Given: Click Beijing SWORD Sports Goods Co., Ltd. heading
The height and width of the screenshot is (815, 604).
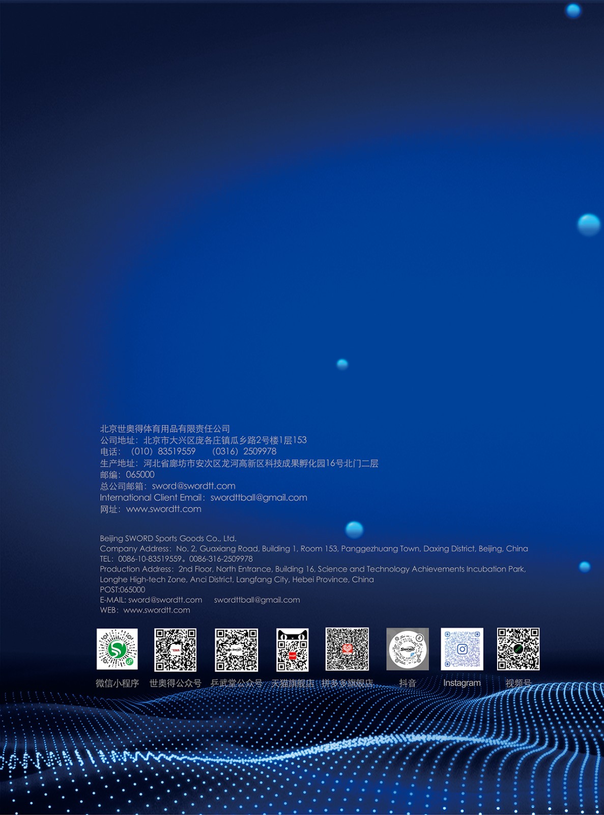Looking at the screenshot, I should [x=168, y=538].
